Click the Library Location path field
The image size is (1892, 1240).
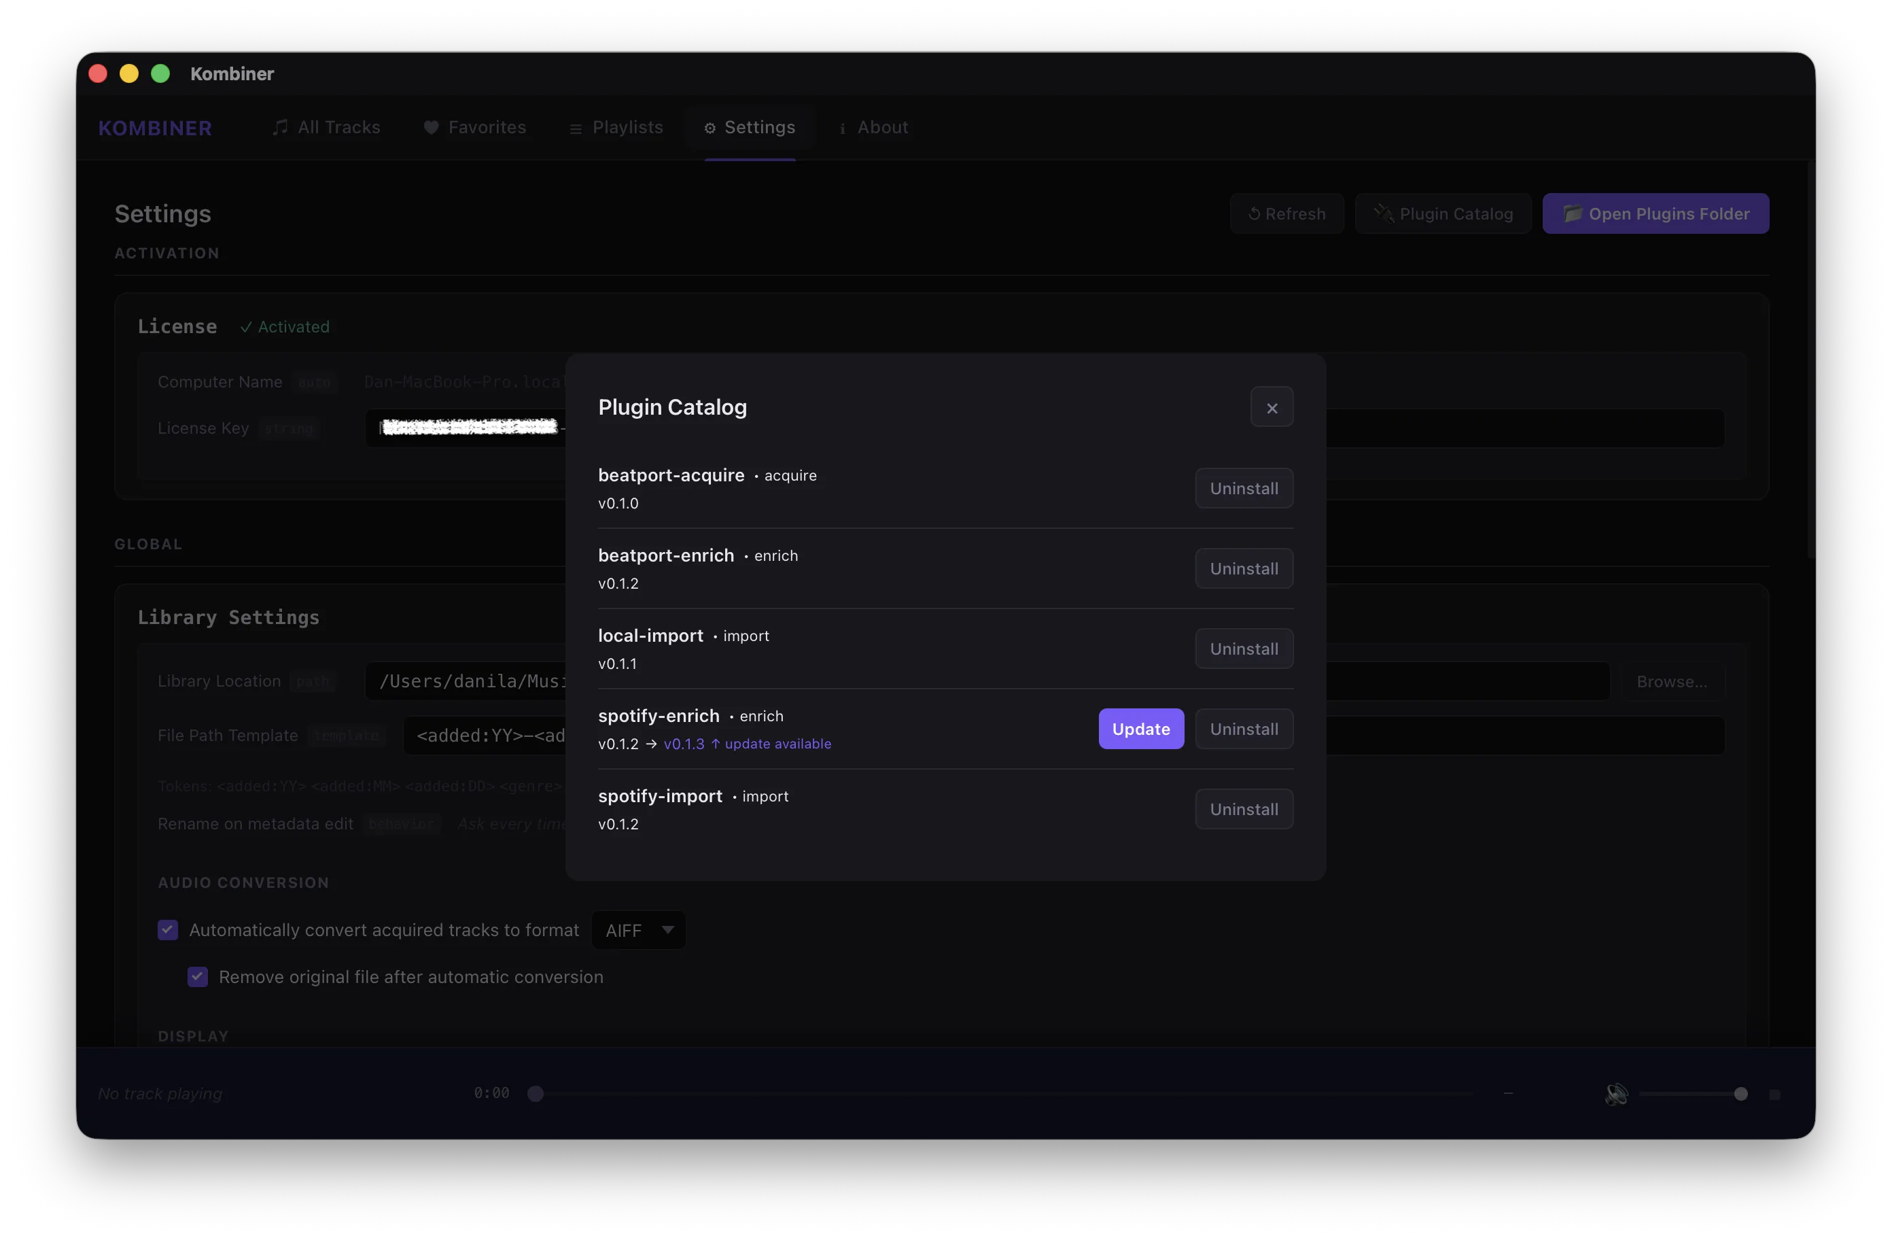point(987,681)
